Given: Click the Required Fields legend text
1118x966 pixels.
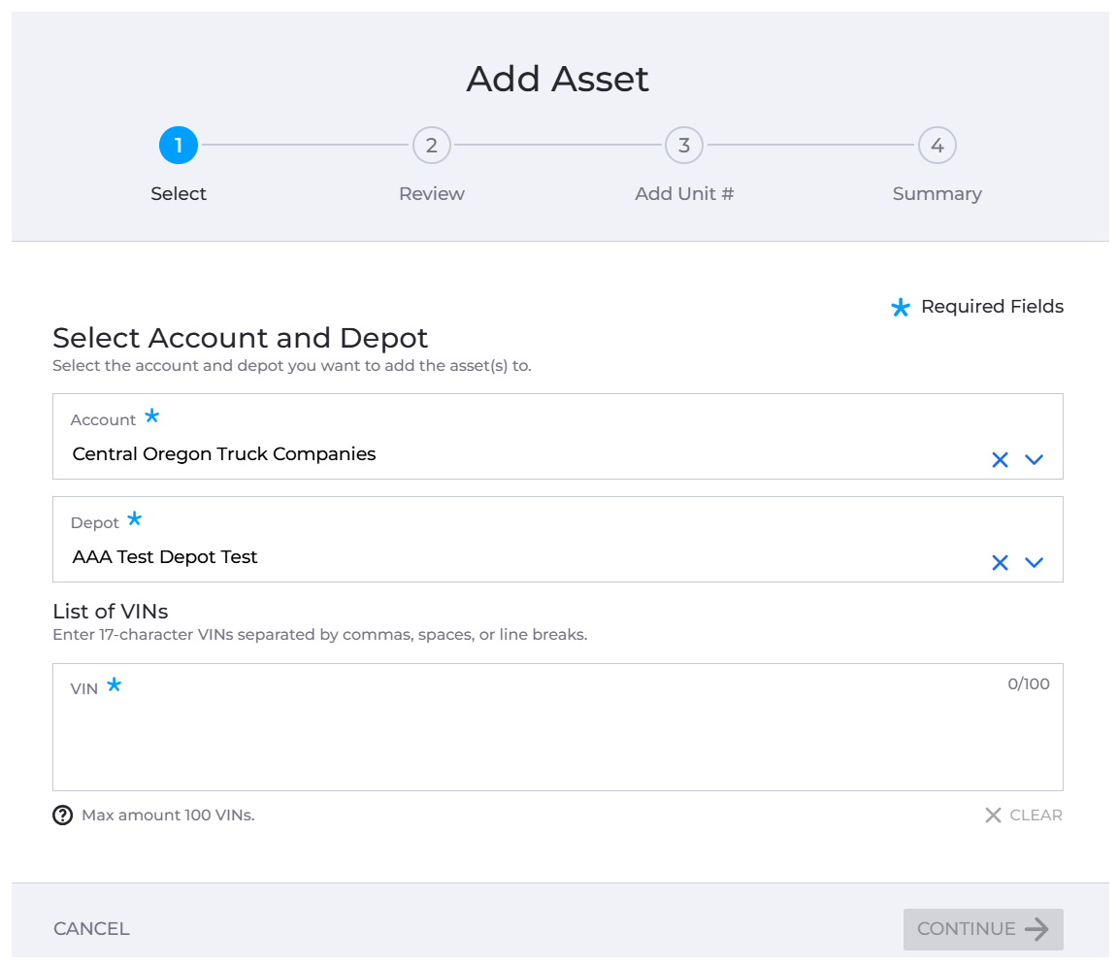Looking at the screenshot, I should [992, 307].
